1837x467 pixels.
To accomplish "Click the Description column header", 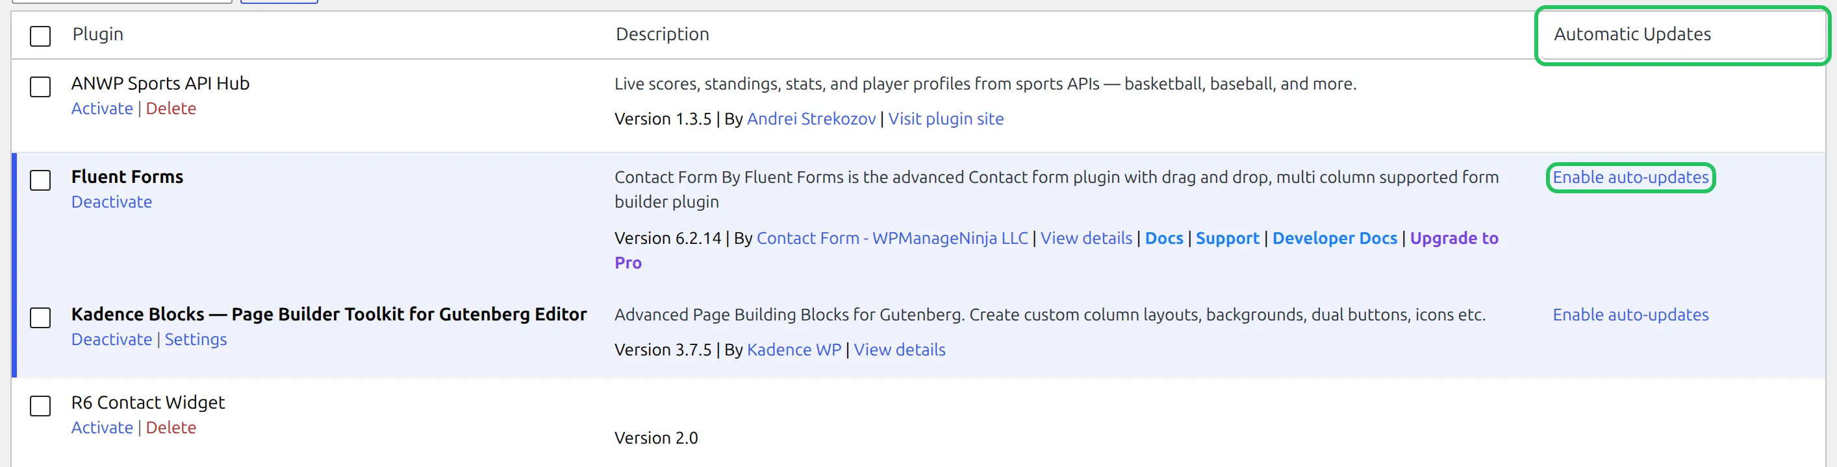I will pos(662,34).
